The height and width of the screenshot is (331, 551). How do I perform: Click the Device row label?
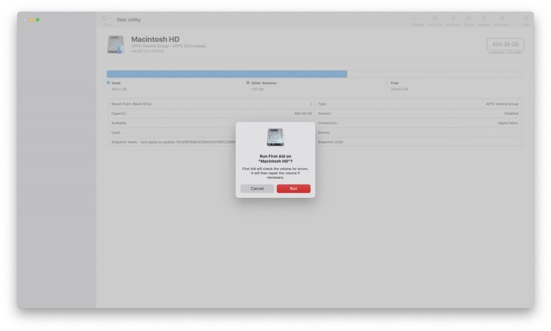pos(323,132)
